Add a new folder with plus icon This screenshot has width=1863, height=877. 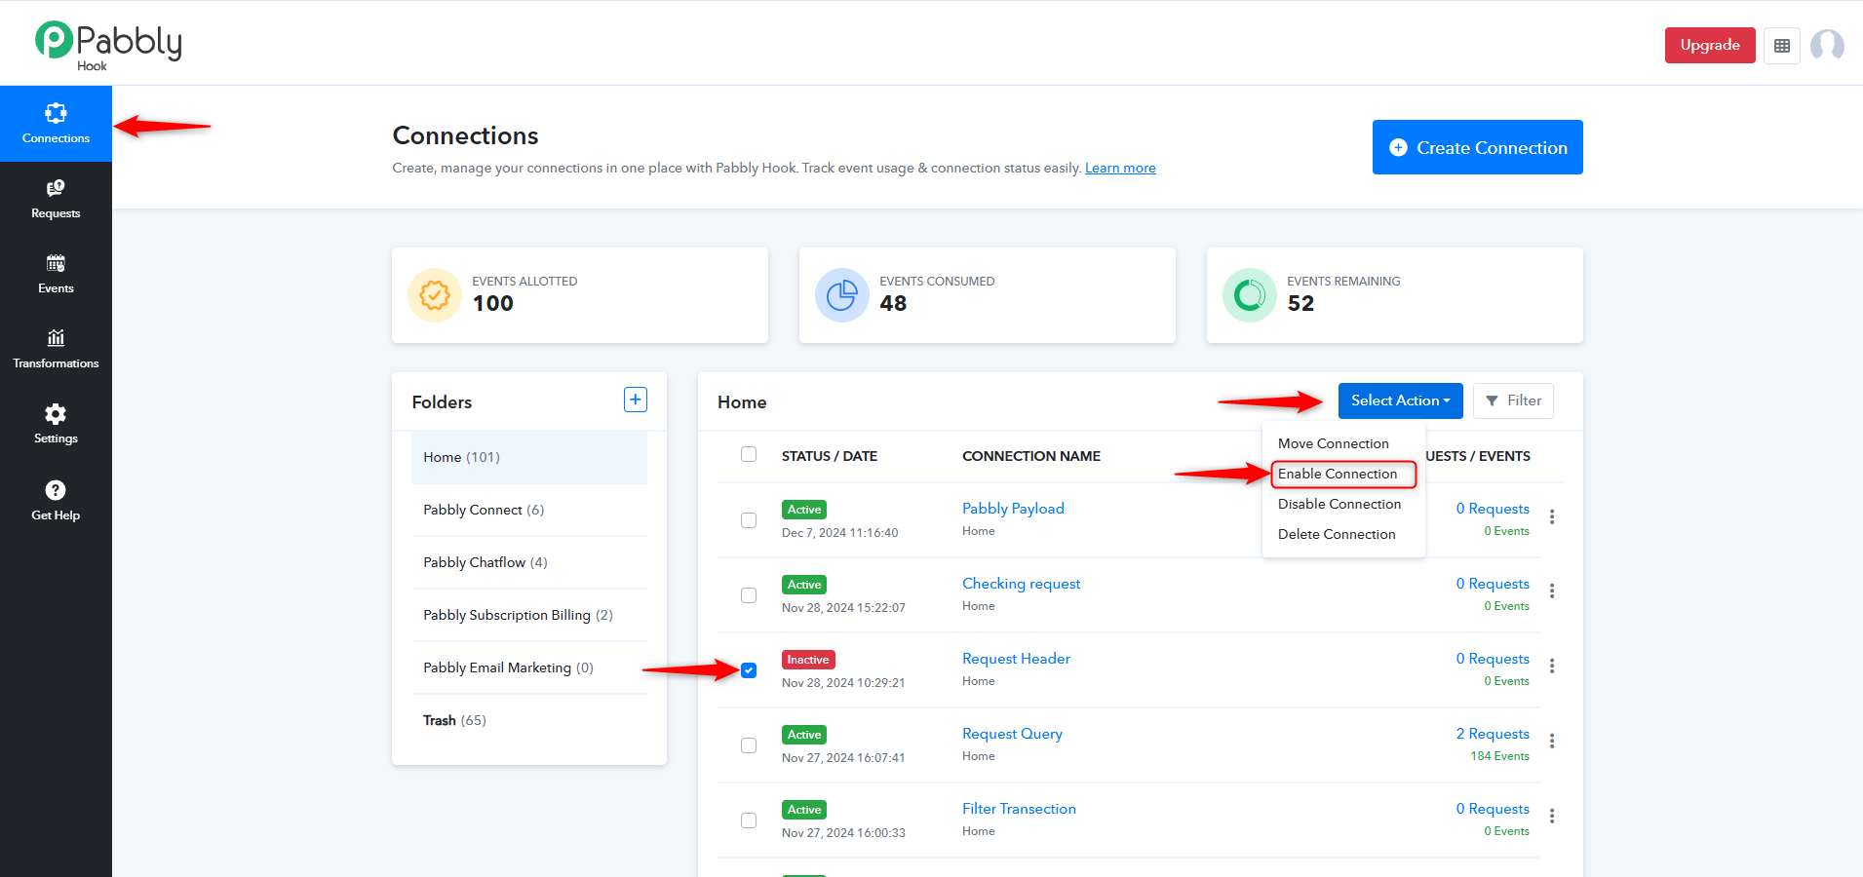coord(636,400)
